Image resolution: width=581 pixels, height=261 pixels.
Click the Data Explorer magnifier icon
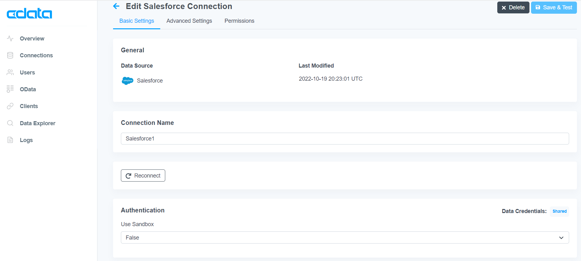click(x=10, y=123)
